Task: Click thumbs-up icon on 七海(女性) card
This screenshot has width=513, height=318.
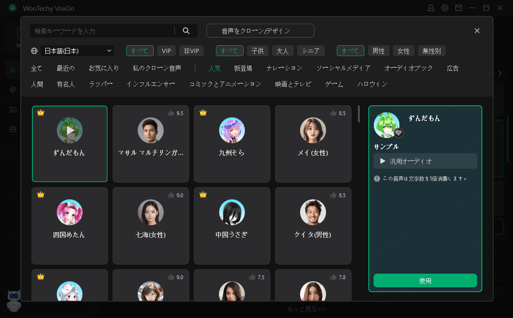Action: (x=171, y=195)
